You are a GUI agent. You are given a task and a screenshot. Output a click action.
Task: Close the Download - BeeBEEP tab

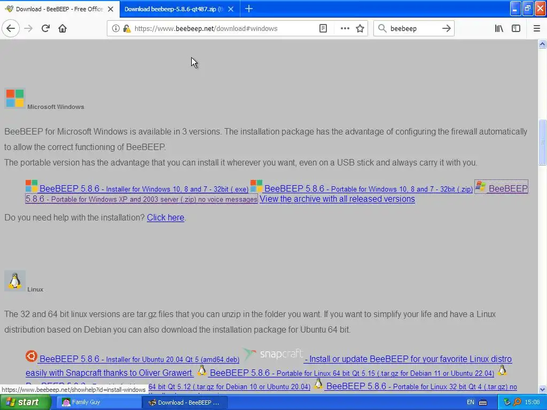click(x=111, y=9)
